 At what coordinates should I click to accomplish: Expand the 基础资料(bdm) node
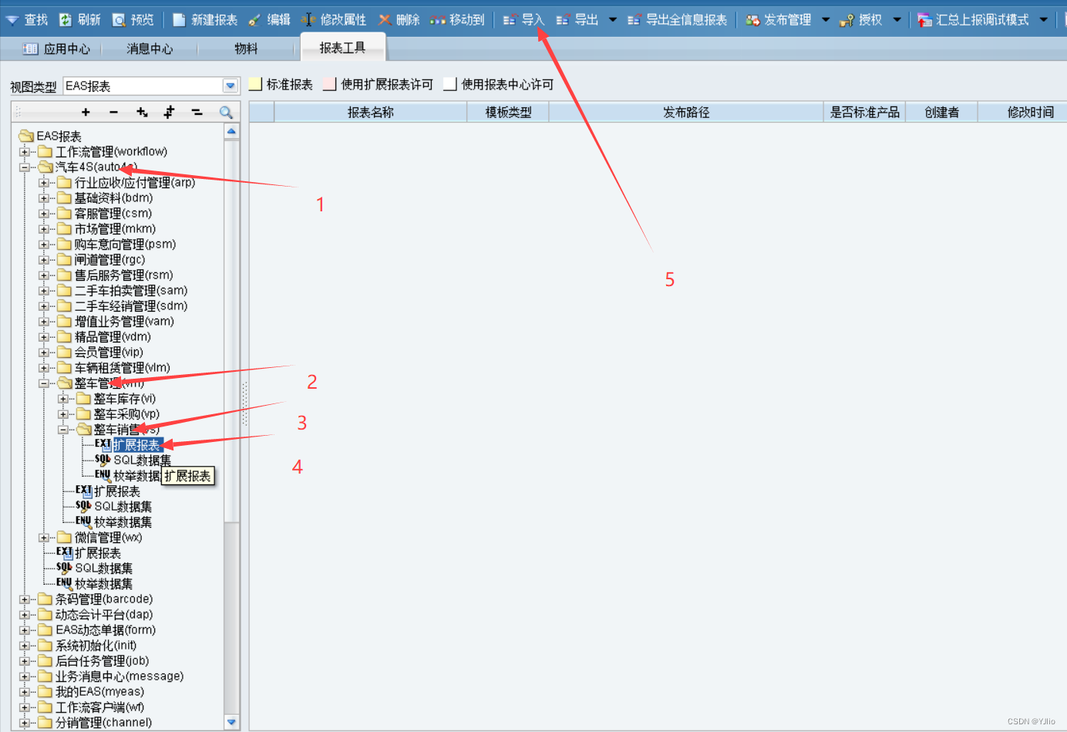(x=44, y=198)
